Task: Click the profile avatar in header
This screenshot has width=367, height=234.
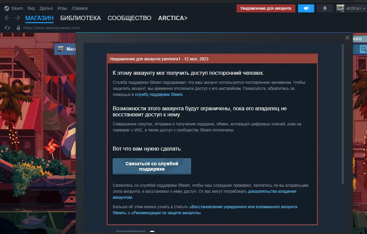Action: [x=340, y=8]
